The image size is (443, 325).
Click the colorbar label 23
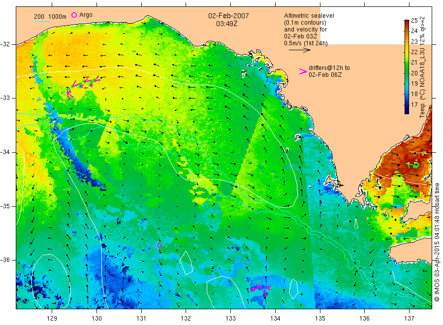click(x=414, y=41)
